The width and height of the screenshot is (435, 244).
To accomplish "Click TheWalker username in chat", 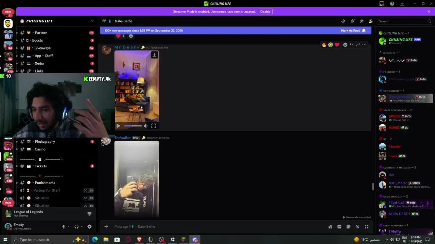I will coord(123,138).
